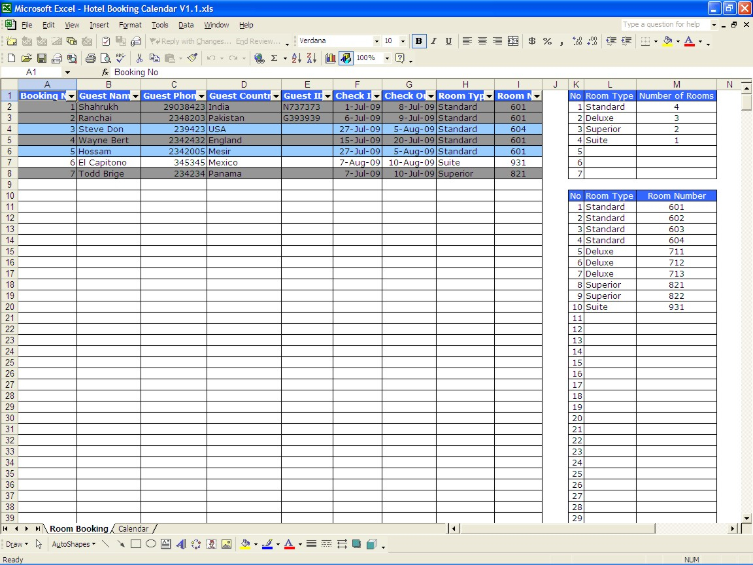Insert WordArt from the drawing toolbar
Viewport: 753px width, 565px height.
click(181, 544)
